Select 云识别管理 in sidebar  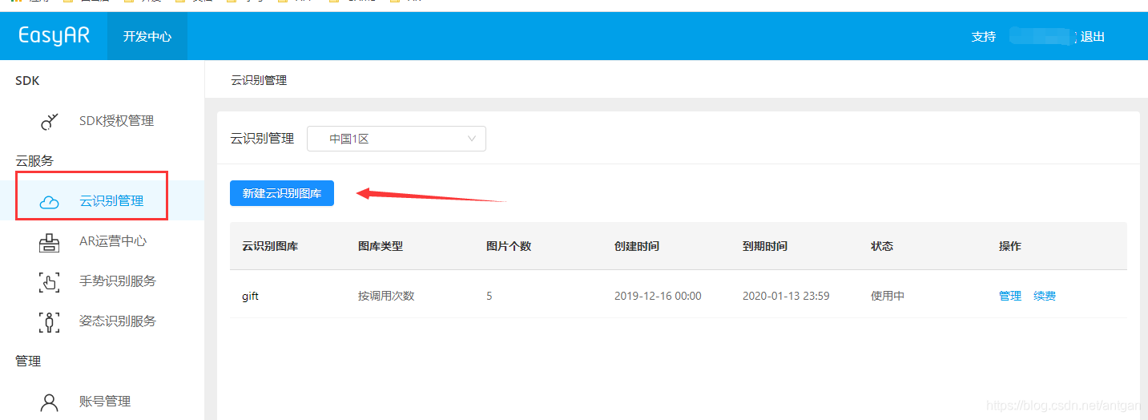(111, 201)
